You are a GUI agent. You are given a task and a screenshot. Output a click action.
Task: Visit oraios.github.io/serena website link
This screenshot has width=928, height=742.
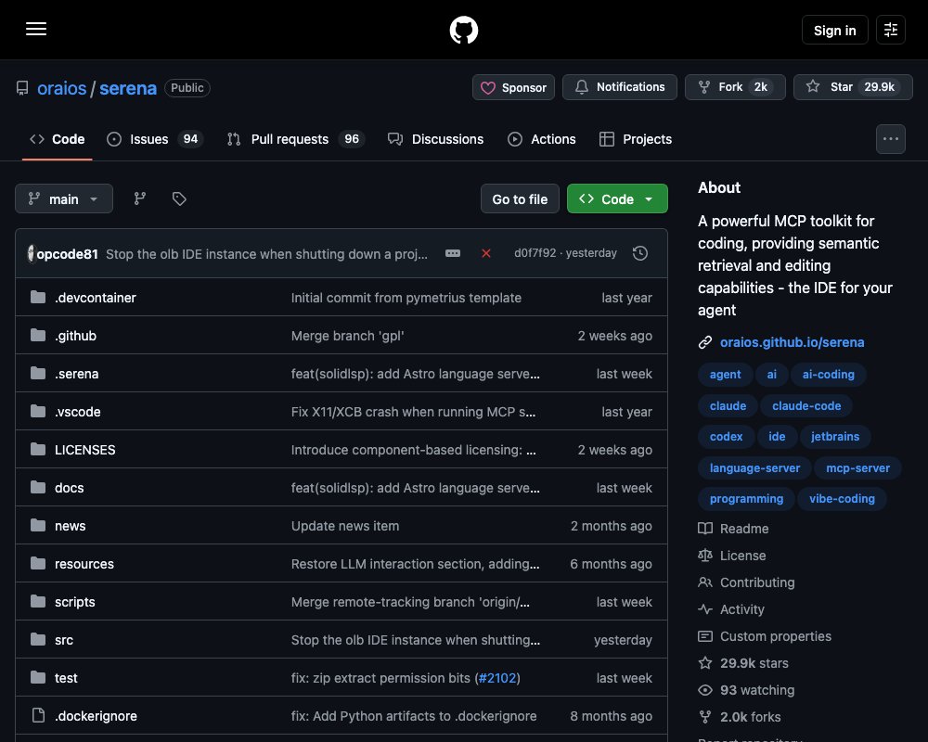coord(792,342)
